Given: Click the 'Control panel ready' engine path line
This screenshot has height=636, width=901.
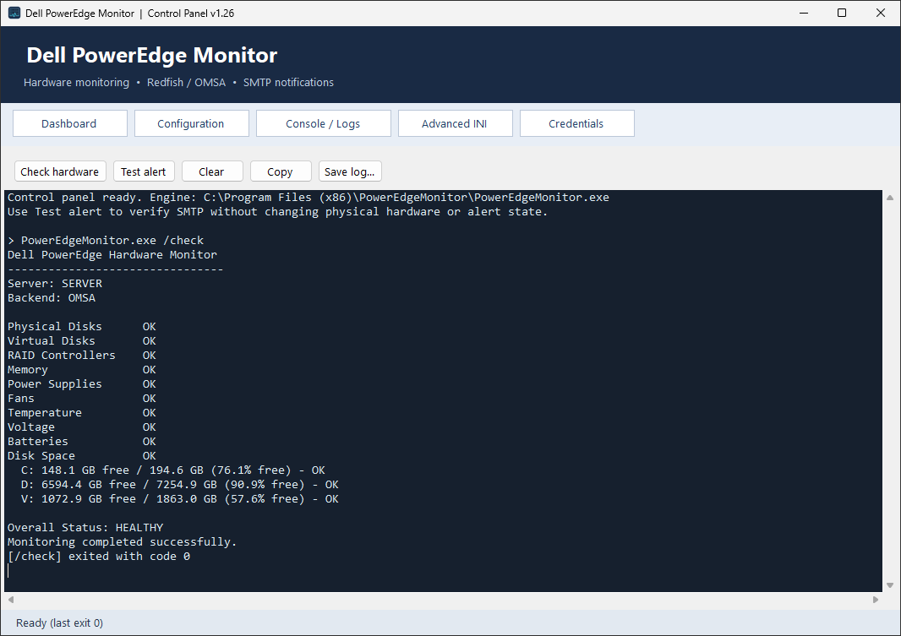Looking at the screenshot, I should coord(308,197).
